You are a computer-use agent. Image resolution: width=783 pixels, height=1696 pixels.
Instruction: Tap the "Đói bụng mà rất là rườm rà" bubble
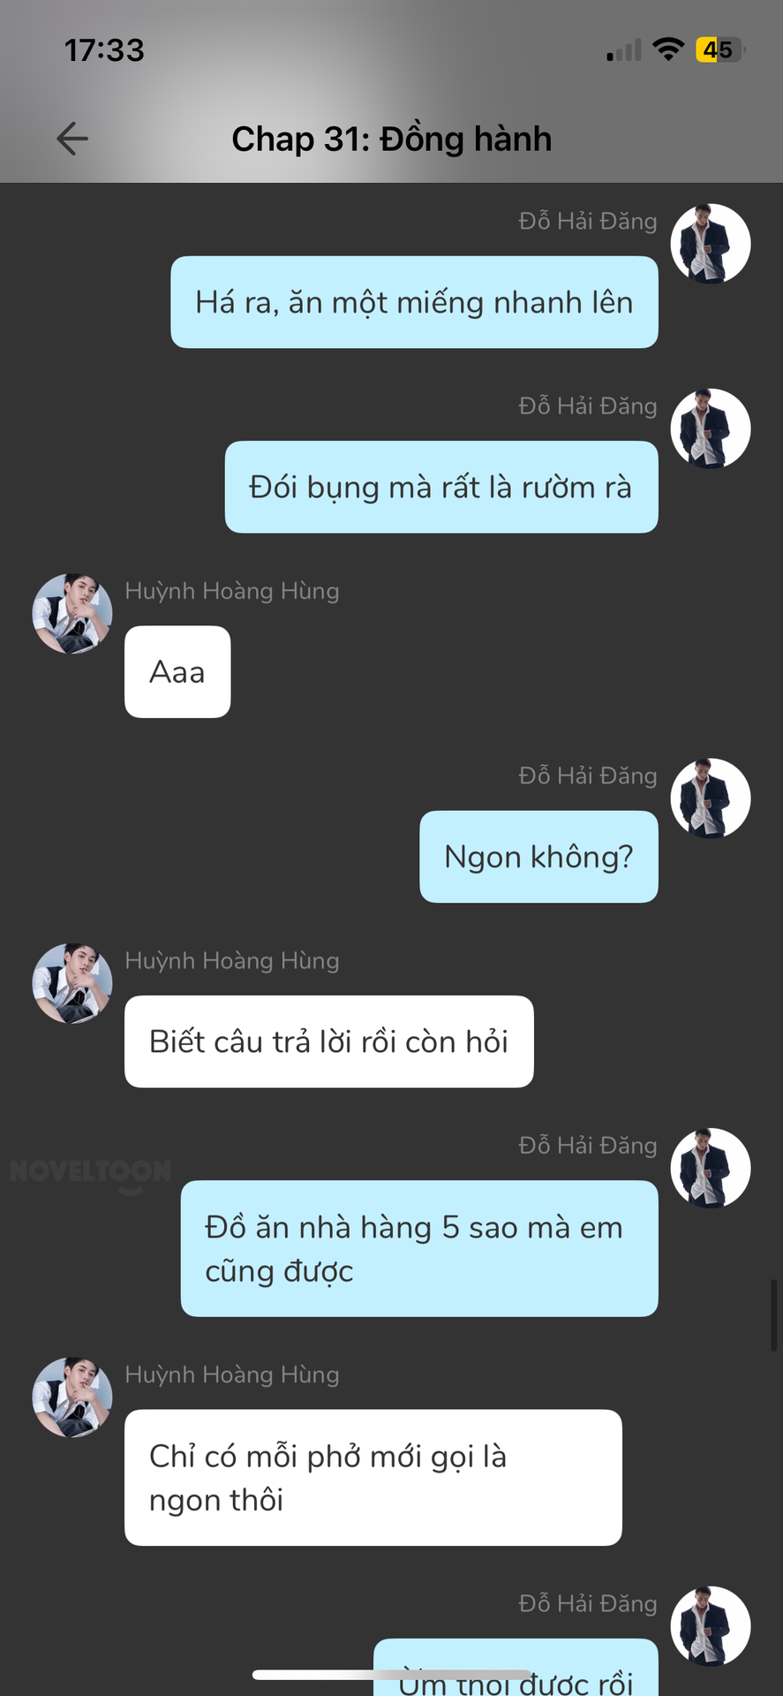pos(441,487)
